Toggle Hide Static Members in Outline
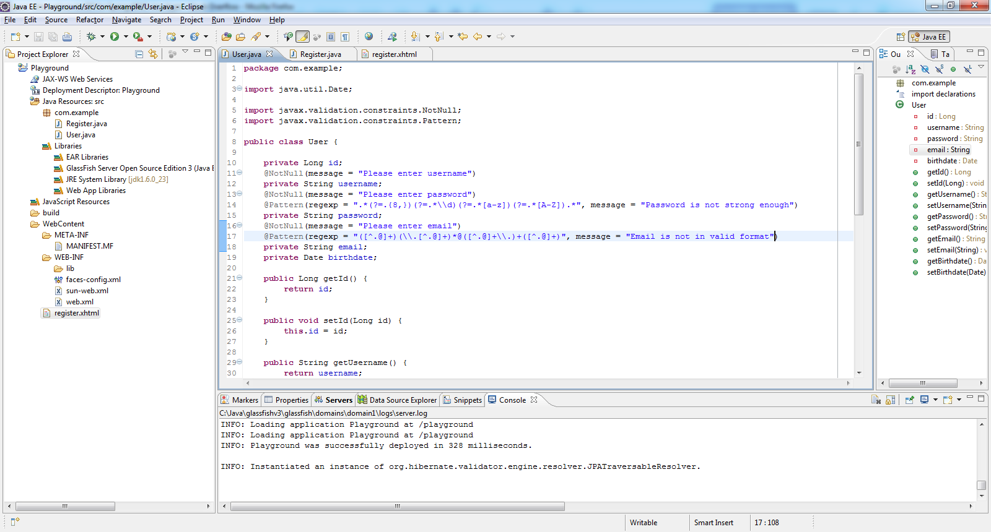Viewport: 991px width, 532px height. click(939, 69)
